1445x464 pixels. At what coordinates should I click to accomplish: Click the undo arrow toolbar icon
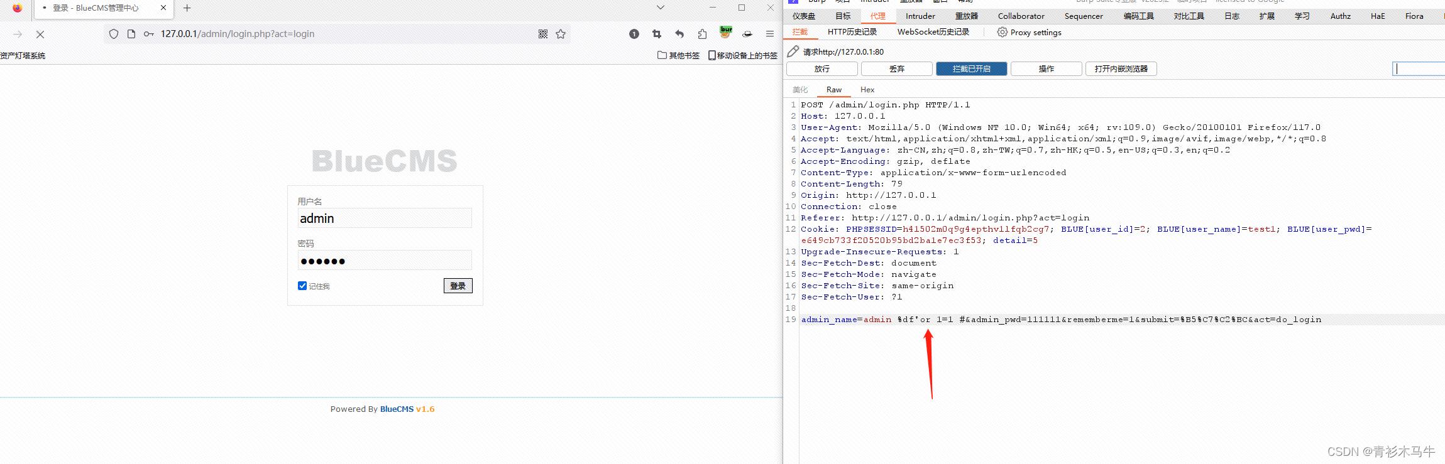[x=679, y=34]
